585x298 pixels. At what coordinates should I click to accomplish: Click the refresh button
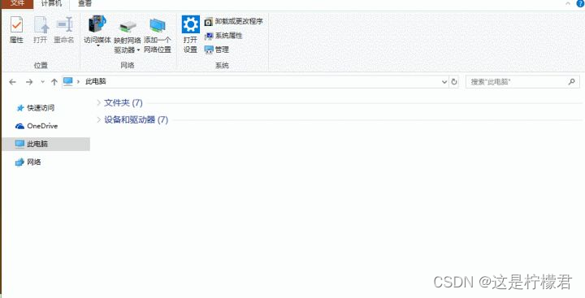pos(454,82)
